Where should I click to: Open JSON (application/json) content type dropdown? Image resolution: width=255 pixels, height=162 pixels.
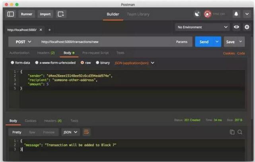pyautogui.click(x=134, y=63)
